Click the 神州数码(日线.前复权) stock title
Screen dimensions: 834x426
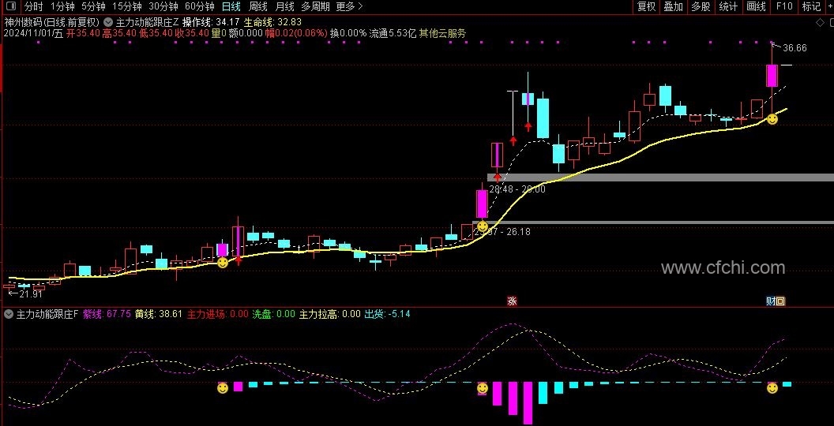pyautogui.click(x=52, y=22)
